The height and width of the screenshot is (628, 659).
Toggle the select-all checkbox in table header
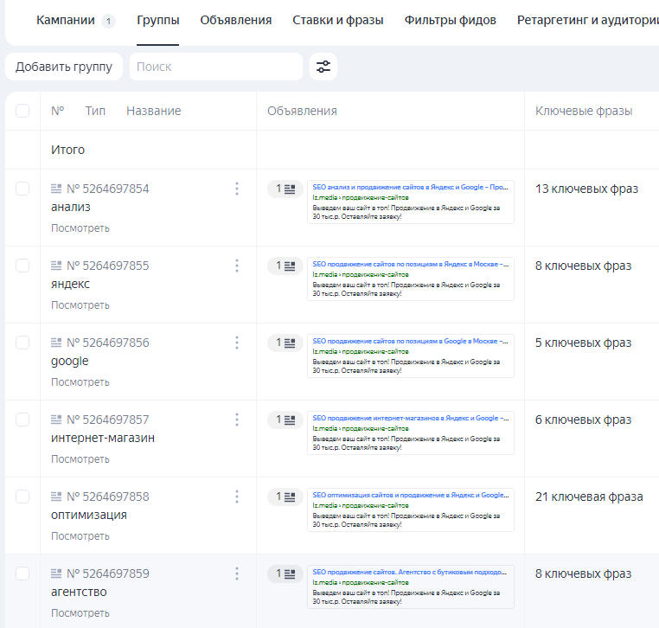click(22, 111)
